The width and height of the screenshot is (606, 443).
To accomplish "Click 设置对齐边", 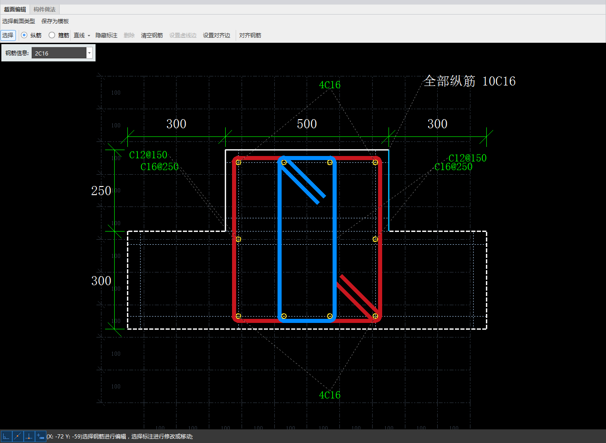I will 217,35.
